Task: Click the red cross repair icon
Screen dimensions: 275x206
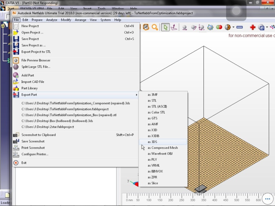Action: coord(253,27)
